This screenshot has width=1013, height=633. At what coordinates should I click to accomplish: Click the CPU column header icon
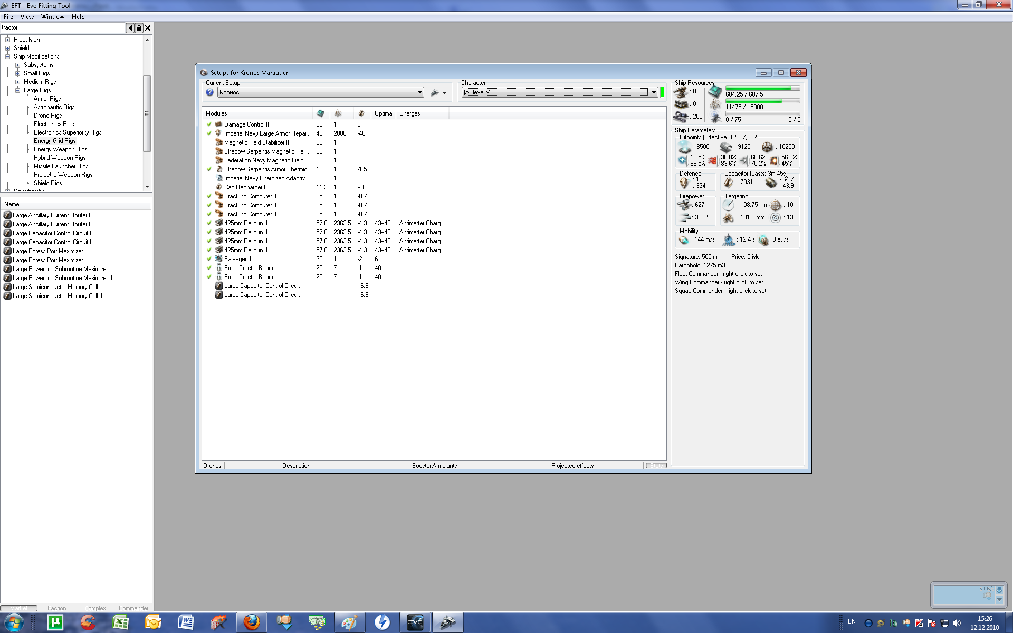[320, 113]
